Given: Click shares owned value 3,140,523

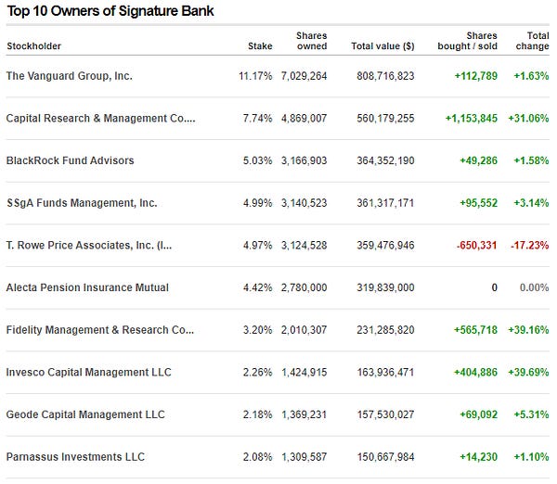Looking at the screenshot, I should (304, 203).
